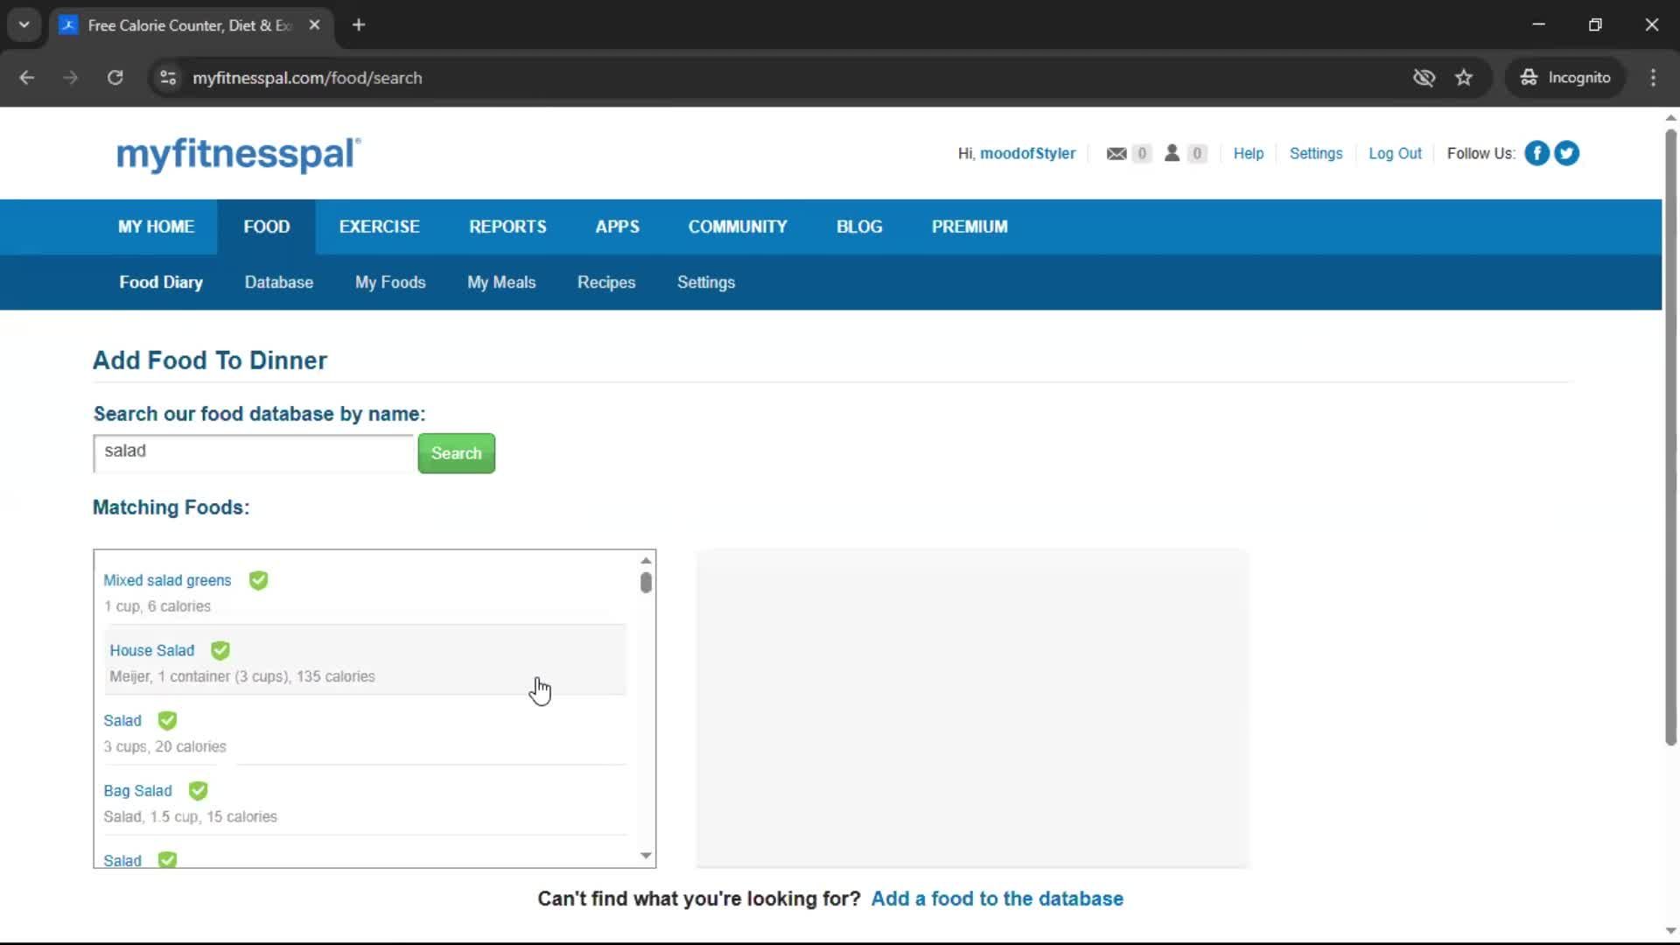Click the verified badge beside House Salad
The image size is (1680, 945).
(x=220, y=650)
